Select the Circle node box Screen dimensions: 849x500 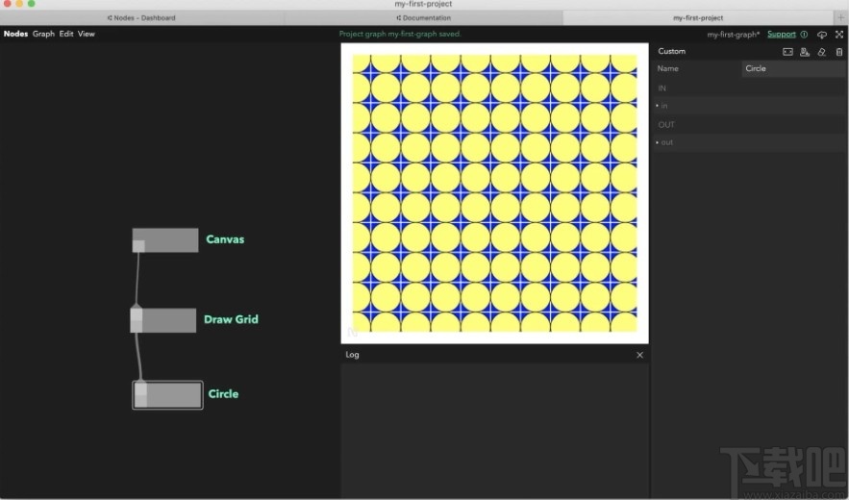pyautogui.click(x=168, y=395)
